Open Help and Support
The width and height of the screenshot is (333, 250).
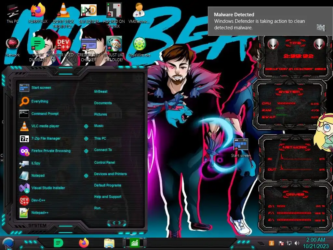[108, 197]
